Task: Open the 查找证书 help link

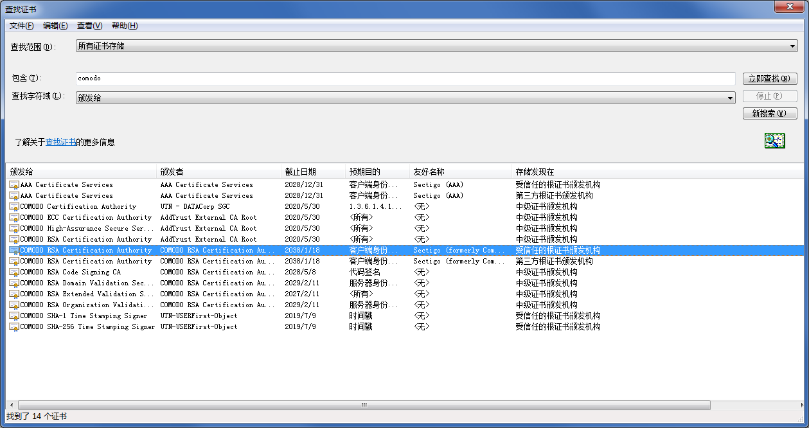Action: point(60,143)
